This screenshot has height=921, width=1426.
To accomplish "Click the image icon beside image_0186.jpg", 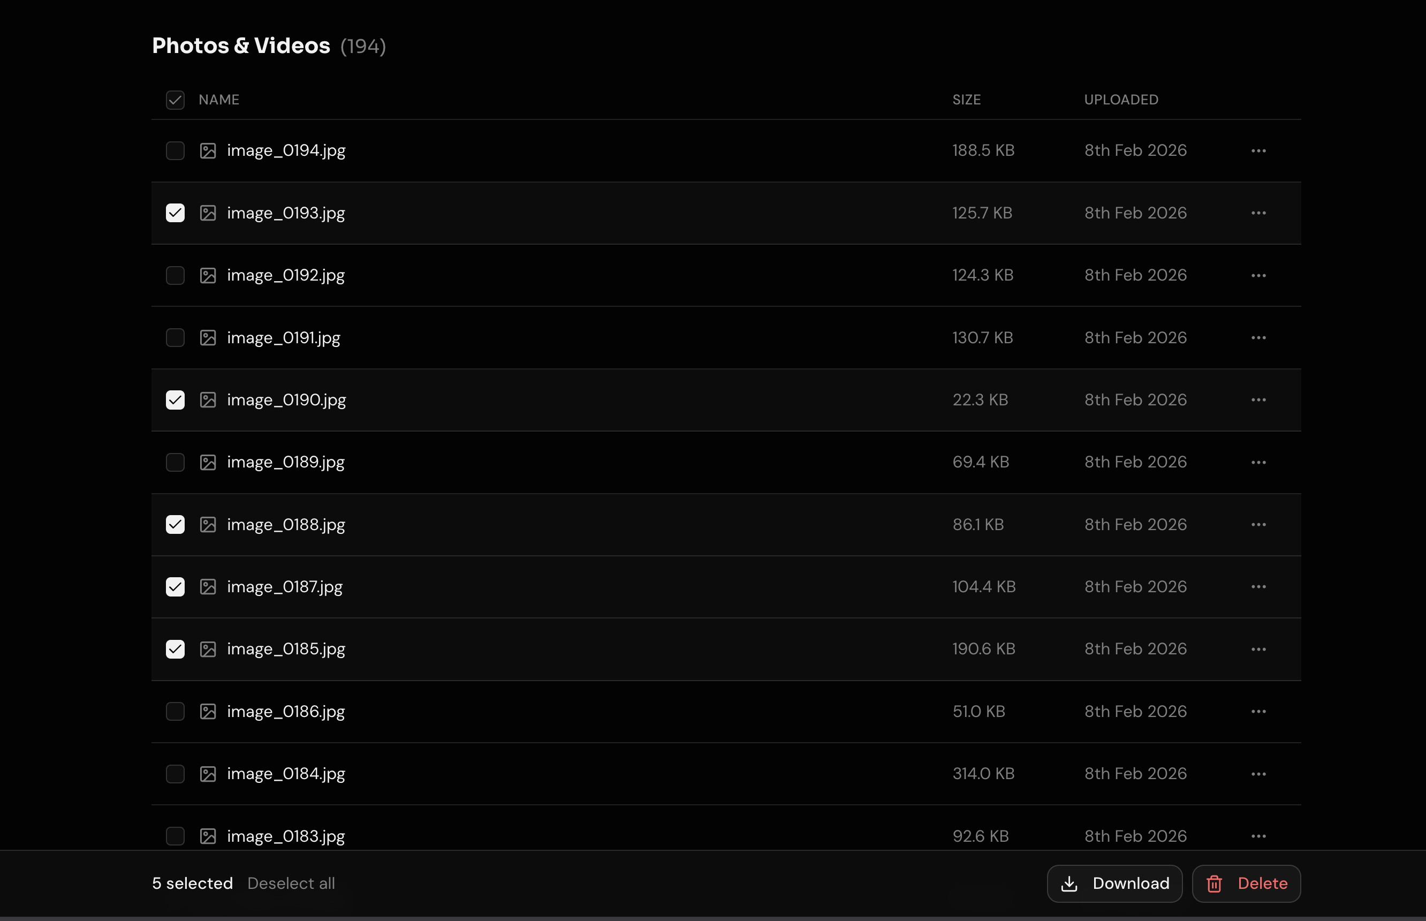I will point(208,712).
